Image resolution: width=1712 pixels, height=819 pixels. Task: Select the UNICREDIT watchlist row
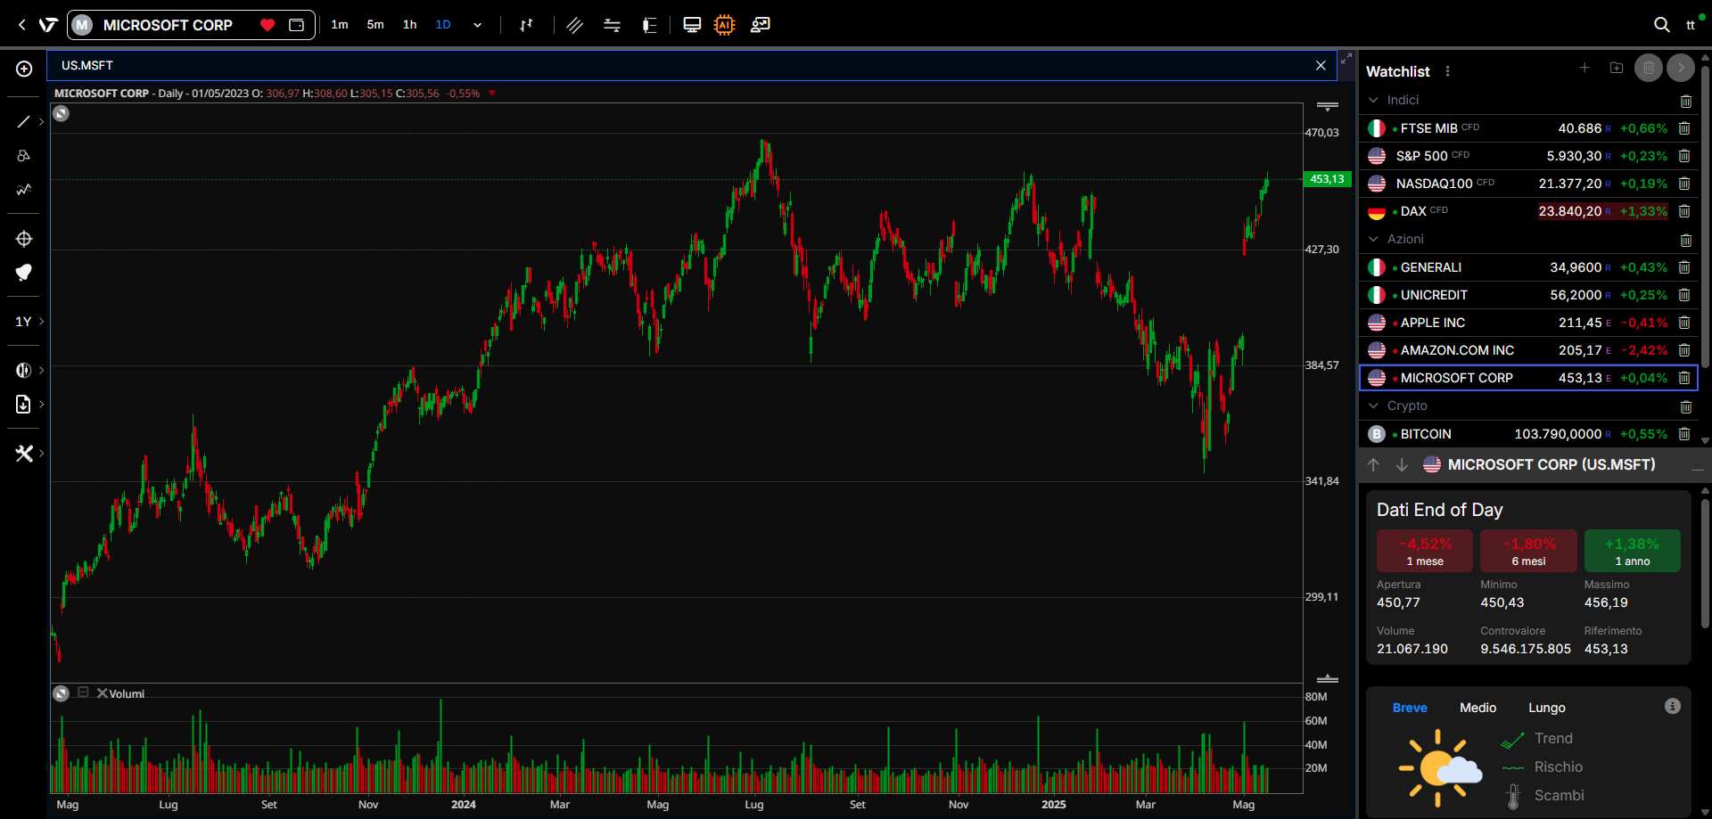click(x=1528, y=295)
